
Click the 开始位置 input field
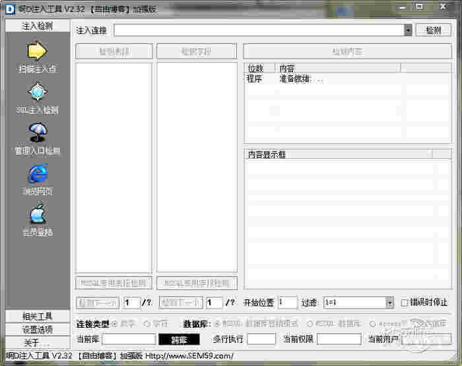point(288,303)
